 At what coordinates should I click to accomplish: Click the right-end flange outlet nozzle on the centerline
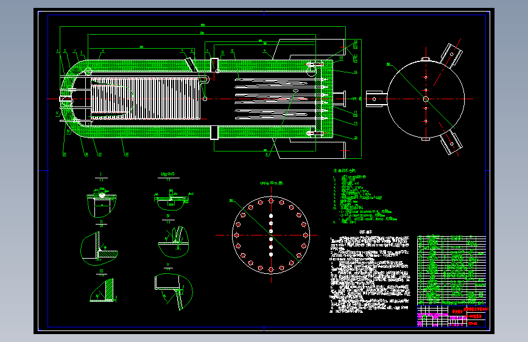[x=339, y=99]
